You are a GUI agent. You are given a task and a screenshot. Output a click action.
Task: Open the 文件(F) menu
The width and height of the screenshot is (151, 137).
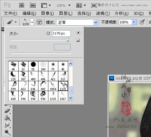(11, 13)
